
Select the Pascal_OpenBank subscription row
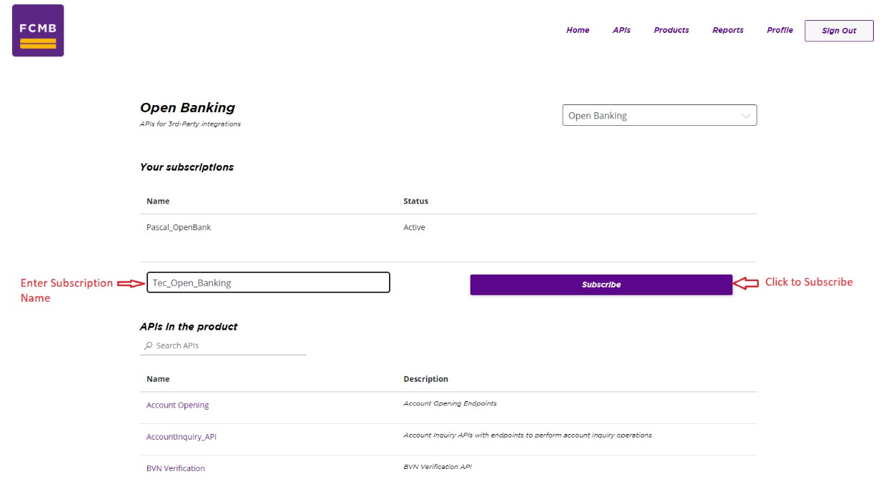179,227
